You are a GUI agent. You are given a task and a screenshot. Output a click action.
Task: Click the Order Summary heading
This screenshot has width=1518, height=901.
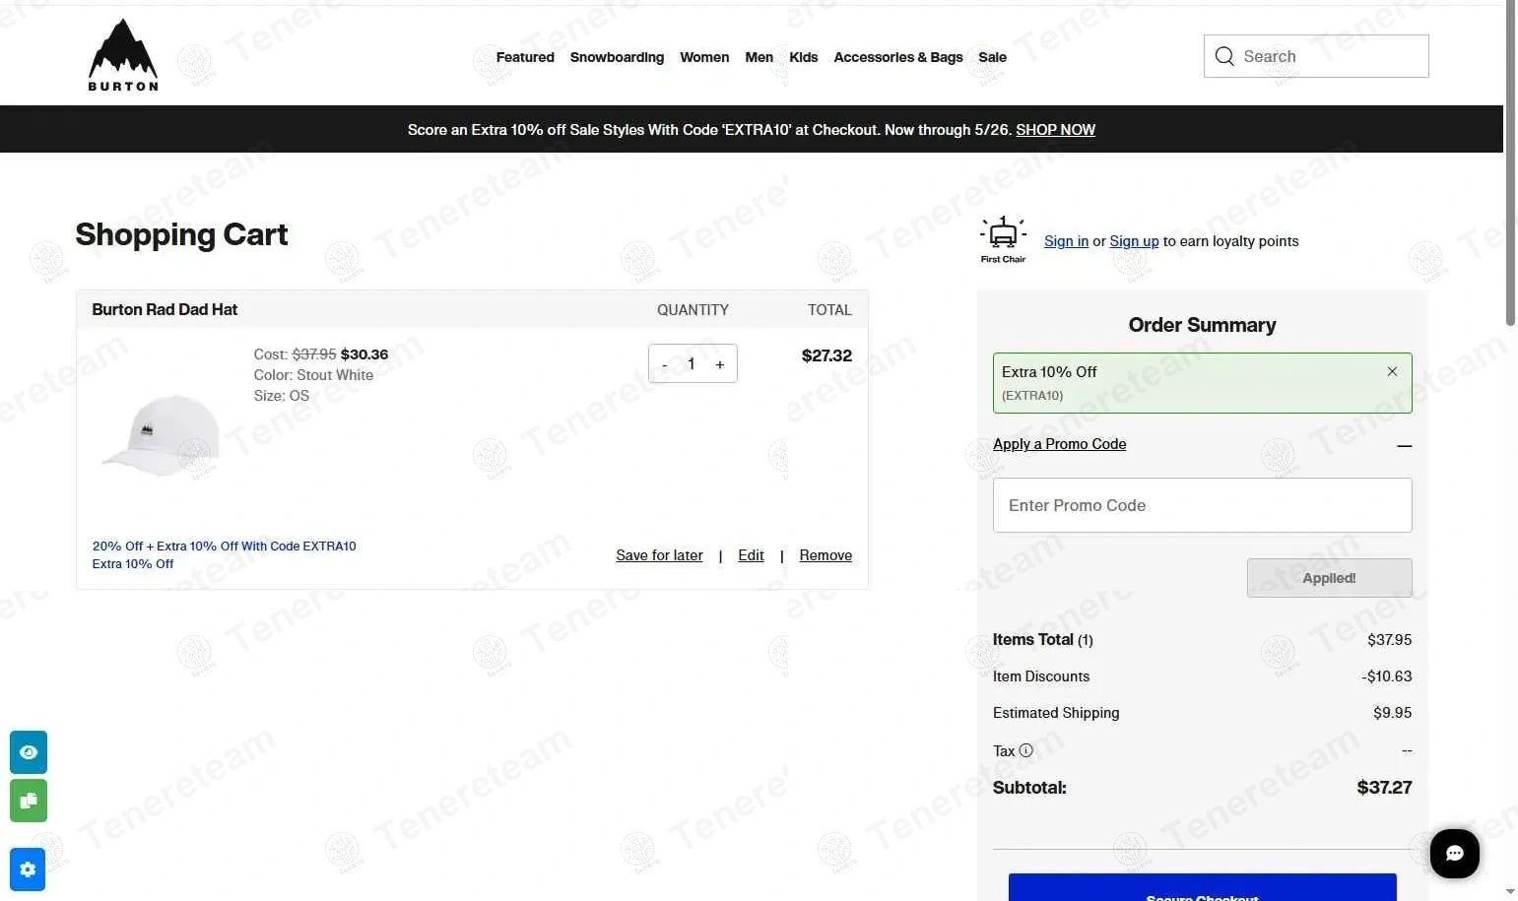[x=1202, y=325]
